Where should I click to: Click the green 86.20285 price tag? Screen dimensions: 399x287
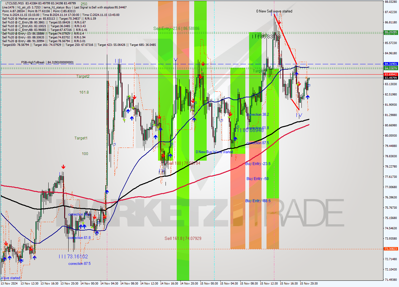[391, 32]
